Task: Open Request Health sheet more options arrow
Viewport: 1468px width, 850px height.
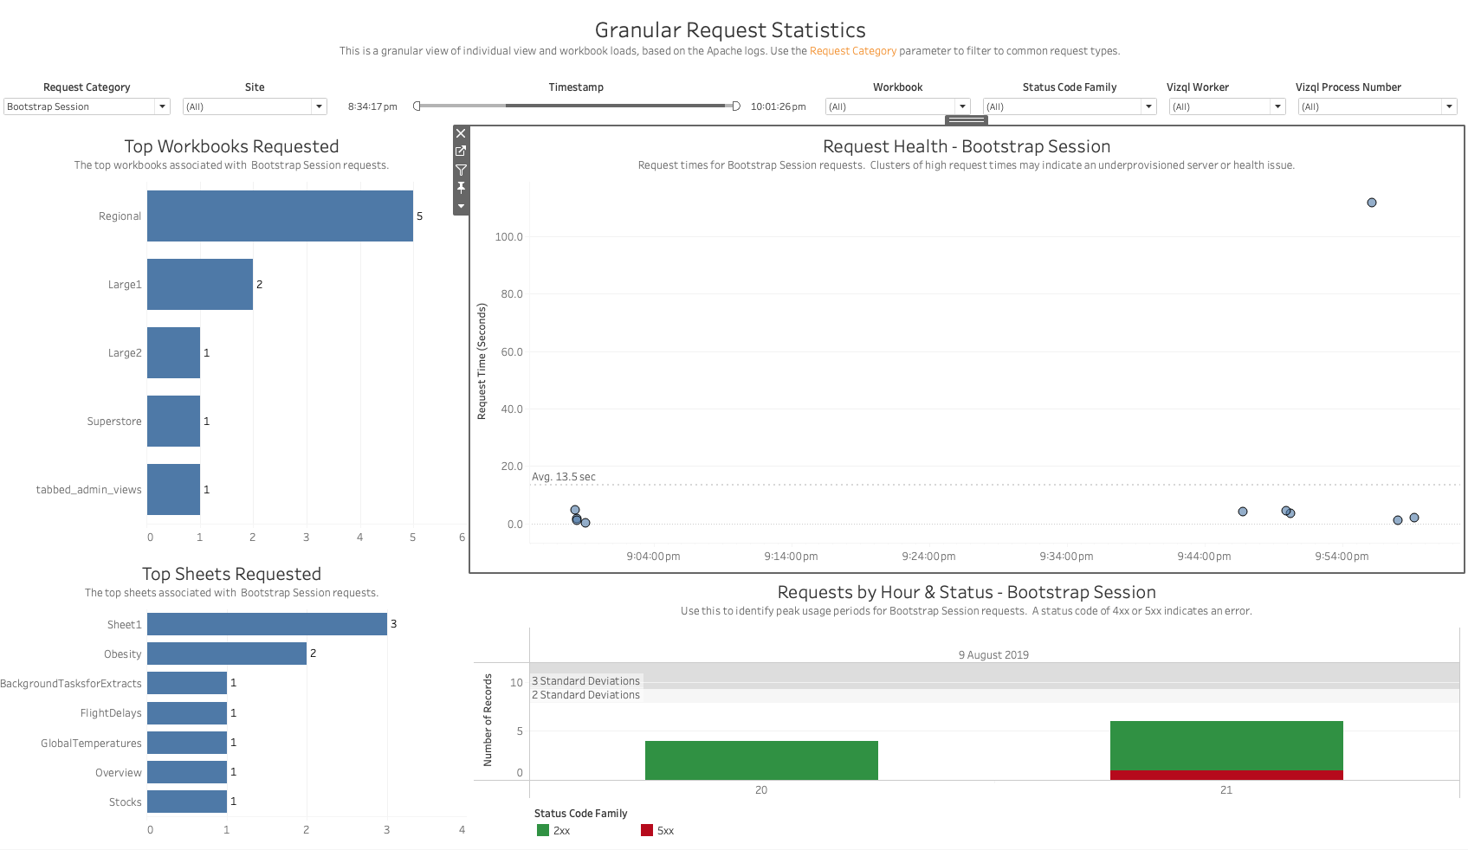Action: [x=461, y=206]
